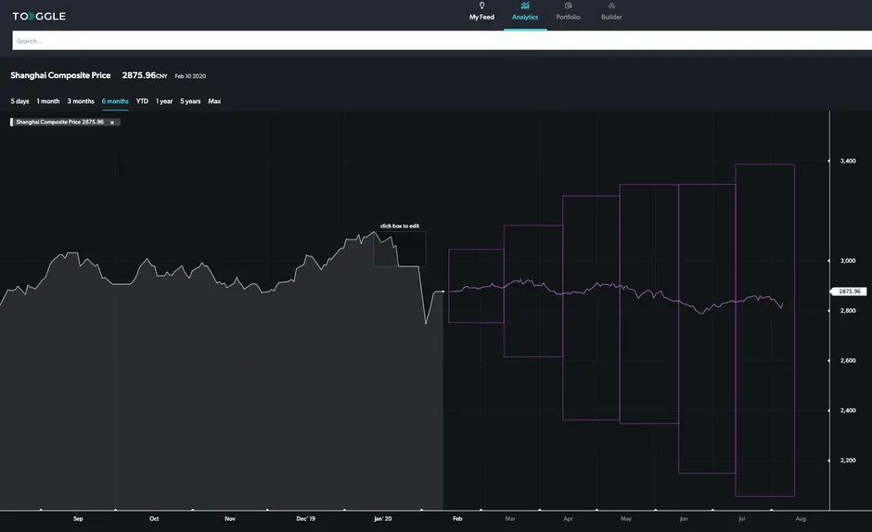This screenshot has width=872, height=532.
Task: Click the 2,200 axis value
Action: tap(848, 461)
